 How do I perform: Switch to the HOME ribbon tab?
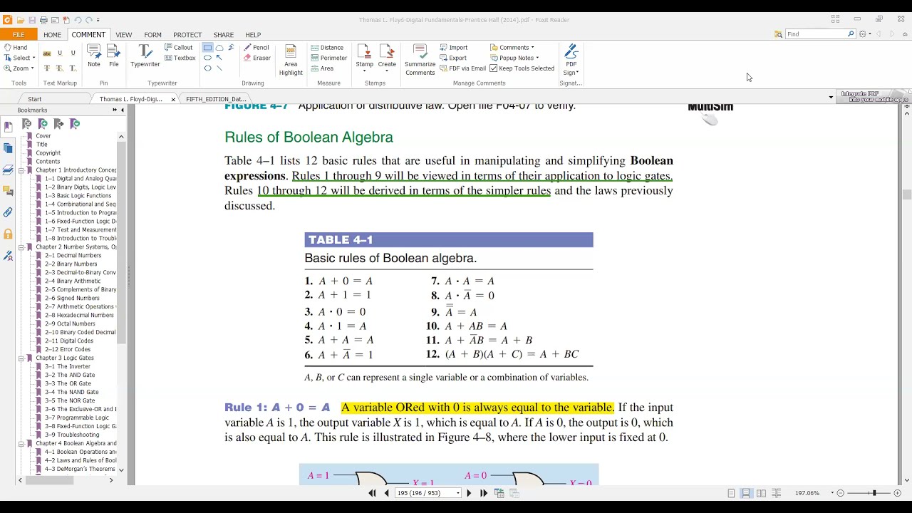pyautogui.click(x=52, y=34)
